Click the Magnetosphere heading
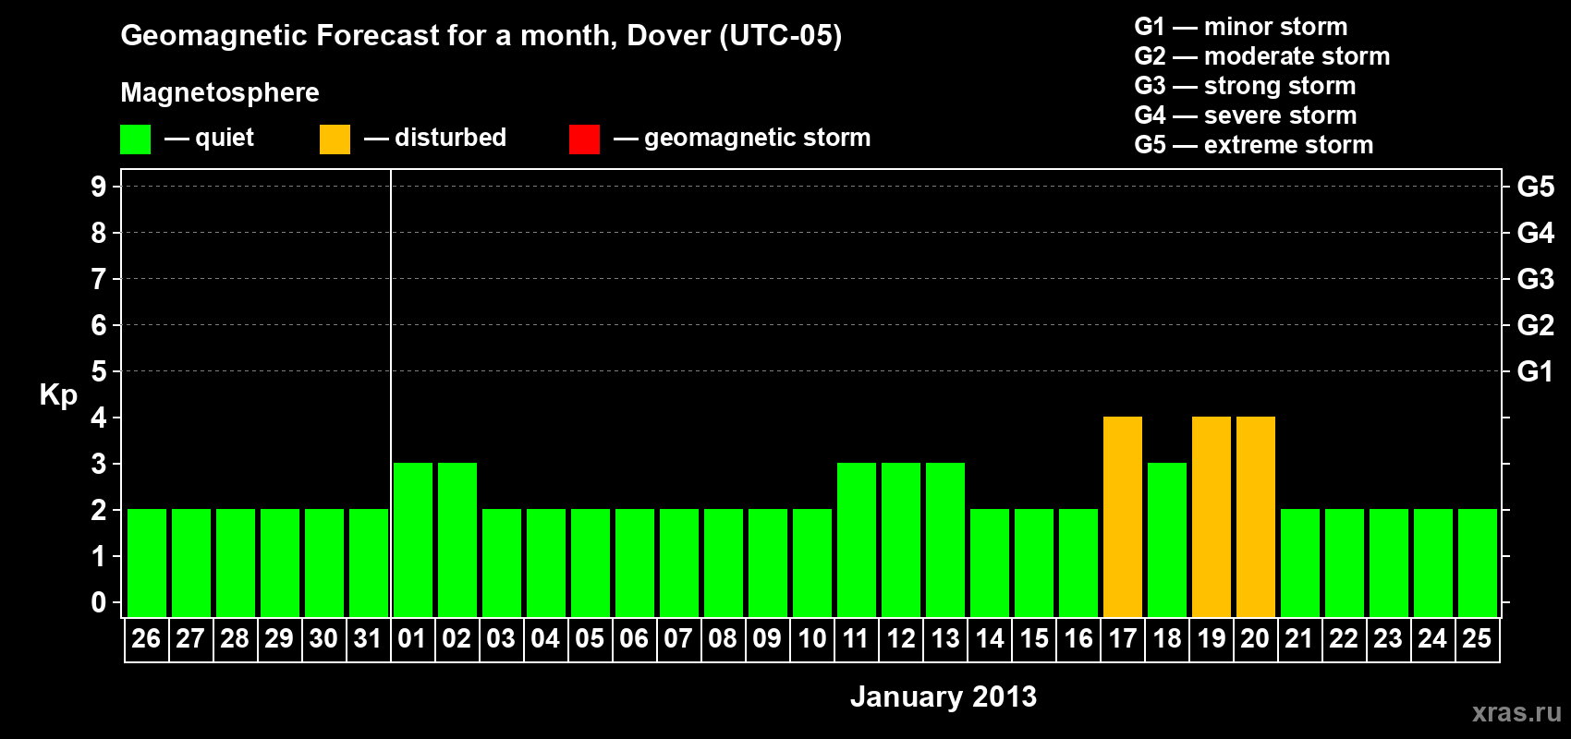The width and height of the screenshot is (1571, 739). point(220,92)
